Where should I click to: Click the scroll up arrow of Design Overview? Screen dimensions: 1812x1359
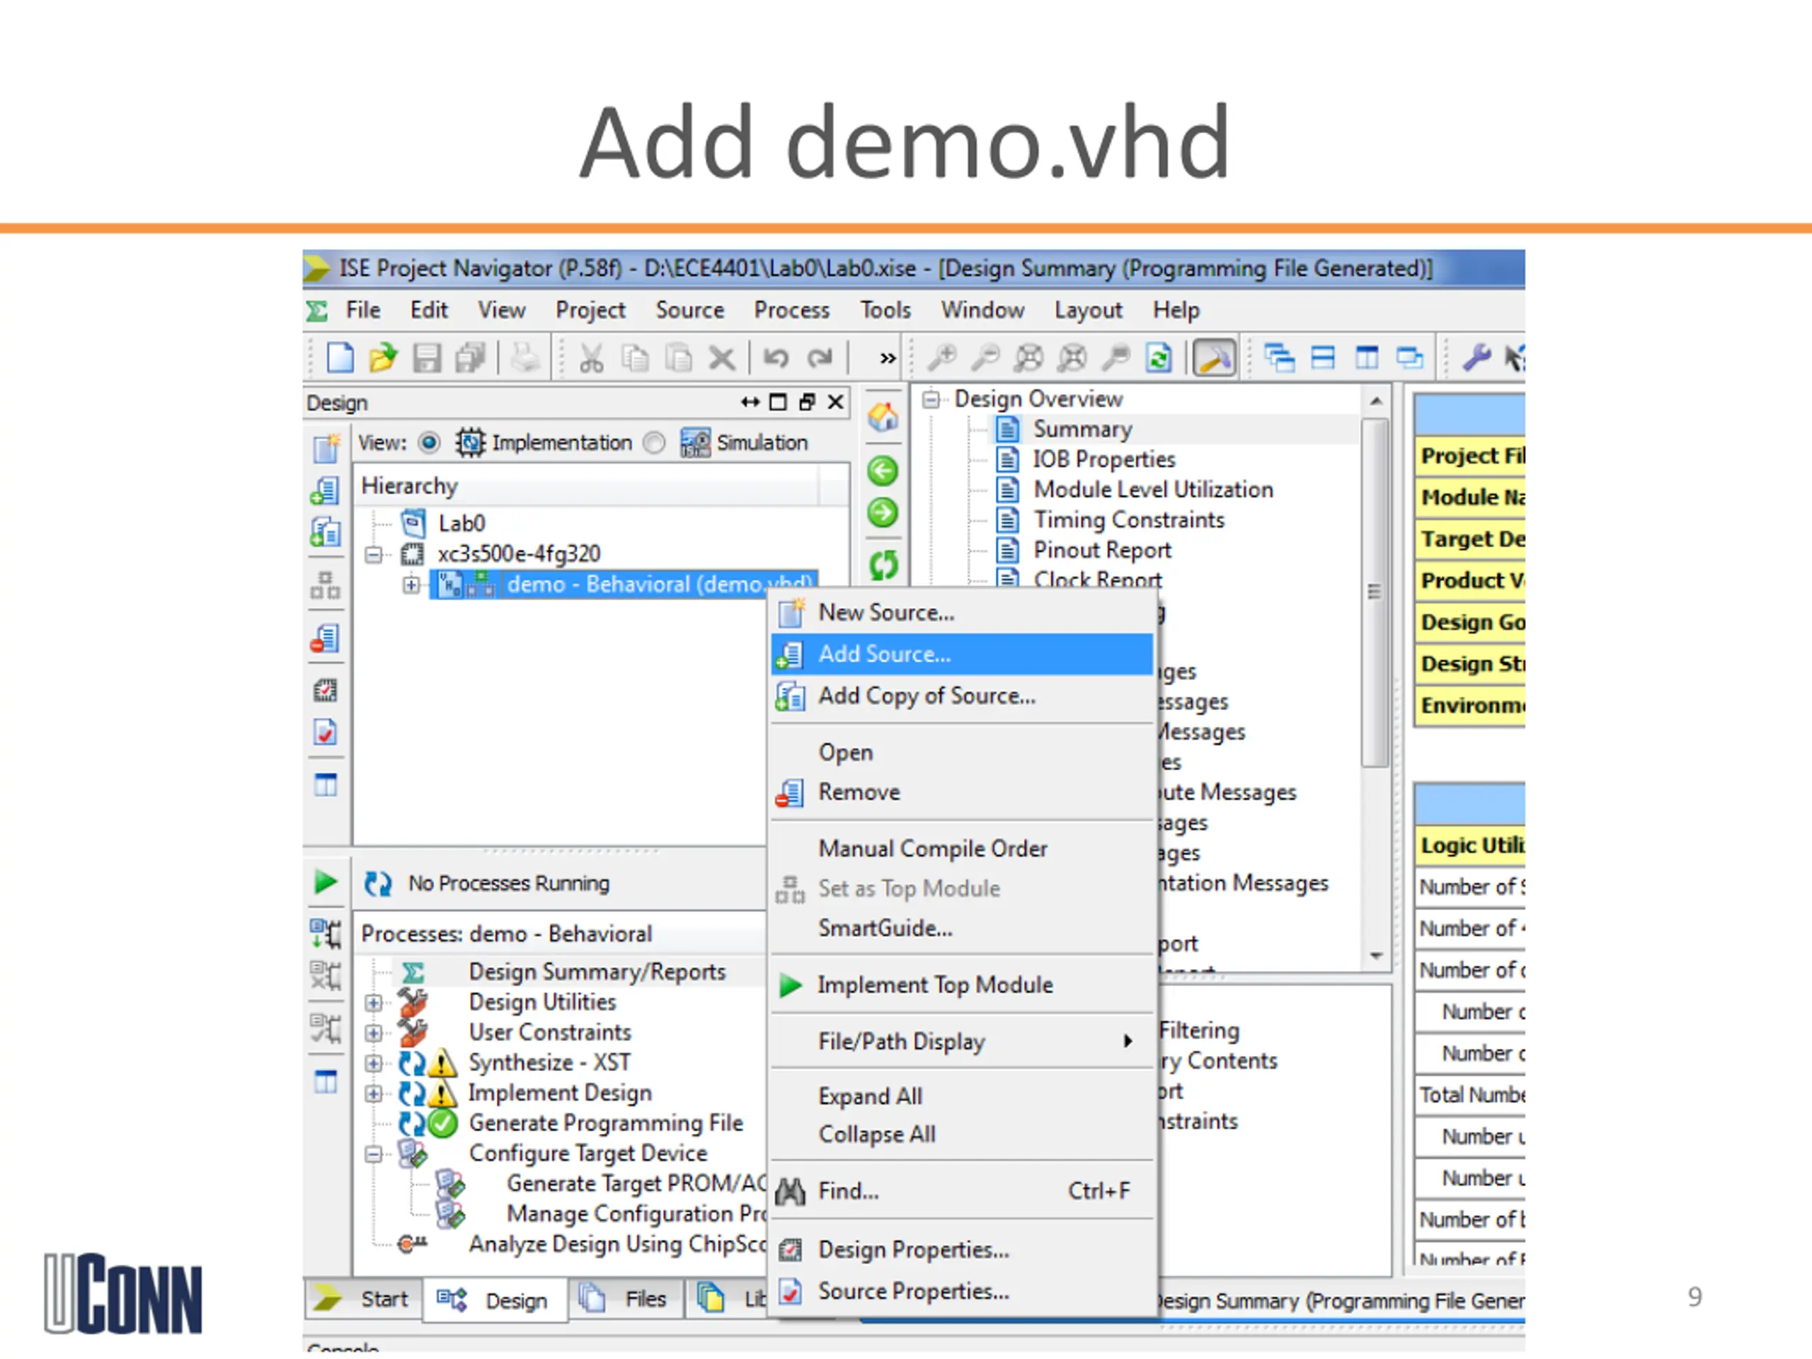(1375, 401)
